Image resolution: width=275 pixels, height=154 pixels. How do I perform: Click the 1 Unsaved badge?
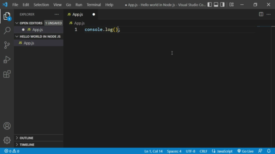click(x=53, y=23)
